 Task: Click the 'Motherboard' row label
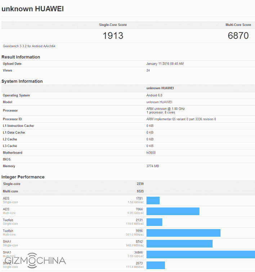coord(13,153)
